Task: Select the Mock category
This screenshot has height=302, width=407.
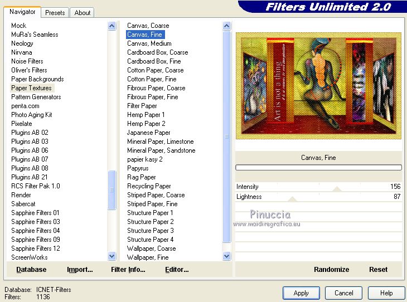Action: 19,26
